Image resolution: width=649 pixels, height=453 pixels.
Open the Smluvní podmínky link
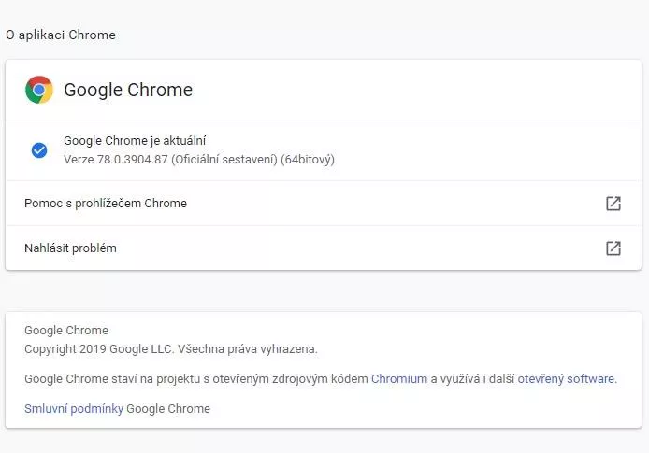74,408
